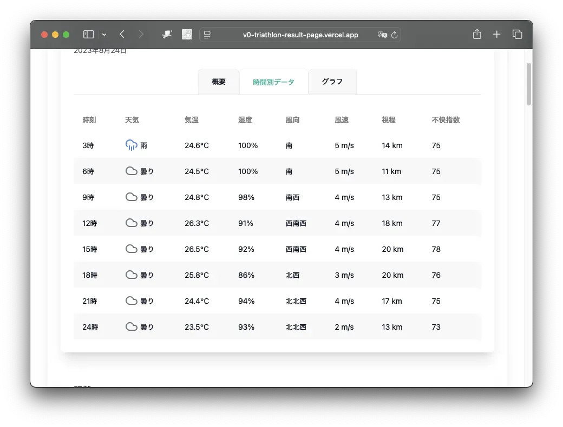
Task: Click the rain icon in 3時 row
Action: point(131,145)
